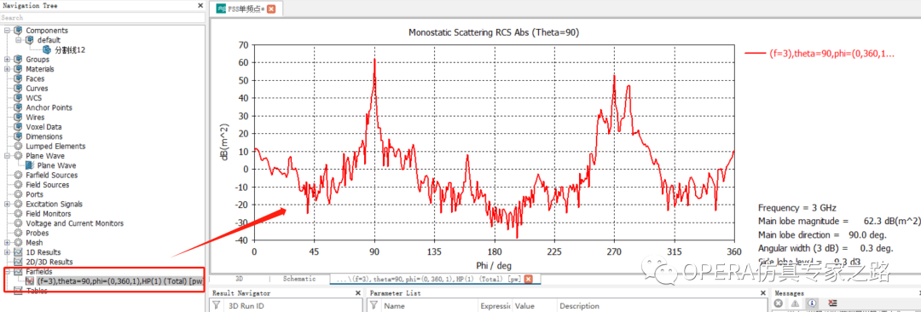Click the Parameter List filter funnel icon
This screenshot has height=312, width=921.
[374, 305]
